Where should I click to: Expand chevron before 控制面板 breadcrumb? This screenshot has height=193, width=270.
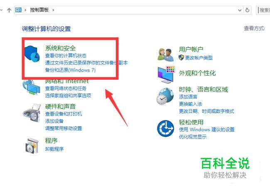[25, 10]
